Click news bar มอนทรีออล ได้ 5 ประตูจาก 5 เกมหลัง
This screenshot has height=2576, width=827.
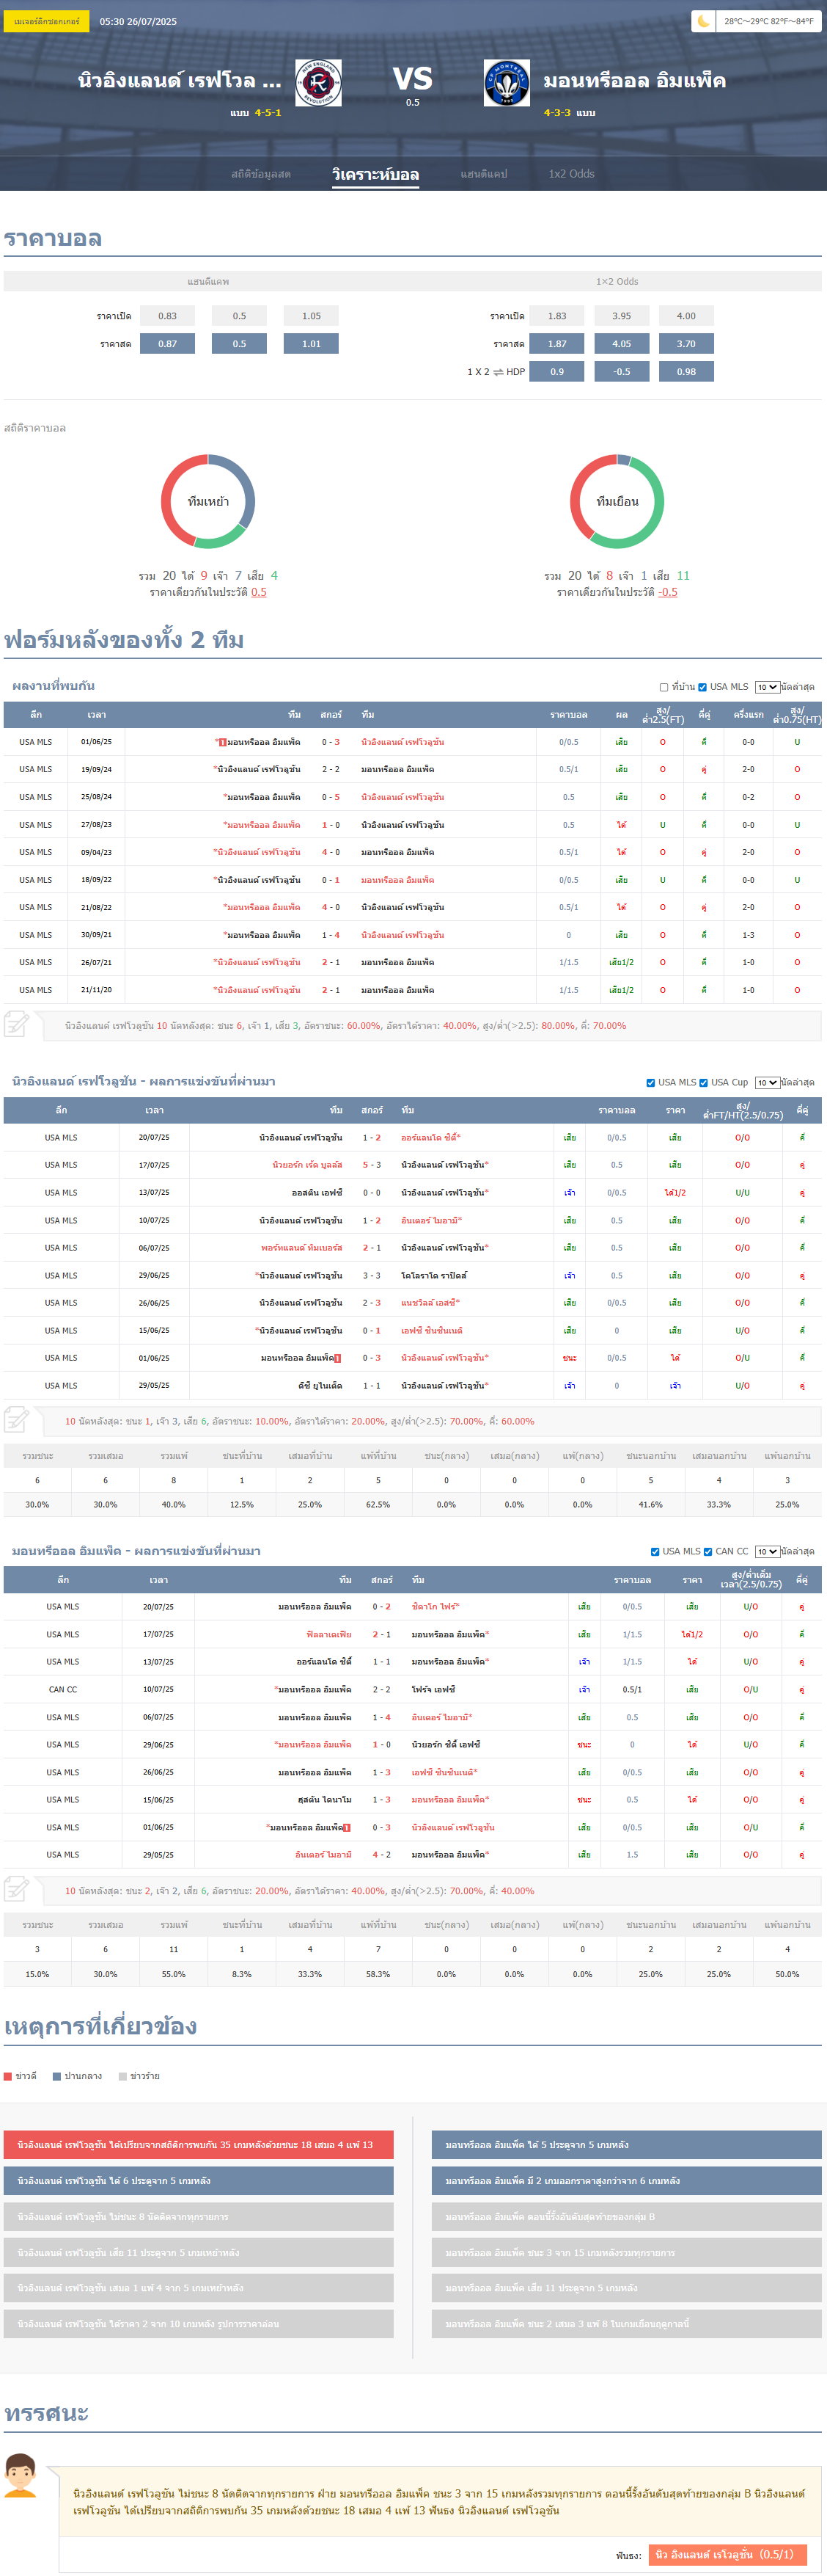[x=626, y=2145]
